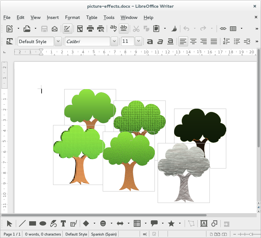This screenshot has height=238, width=261.
Task: Open the Fontwork Gallery tool
Action: 204,223
